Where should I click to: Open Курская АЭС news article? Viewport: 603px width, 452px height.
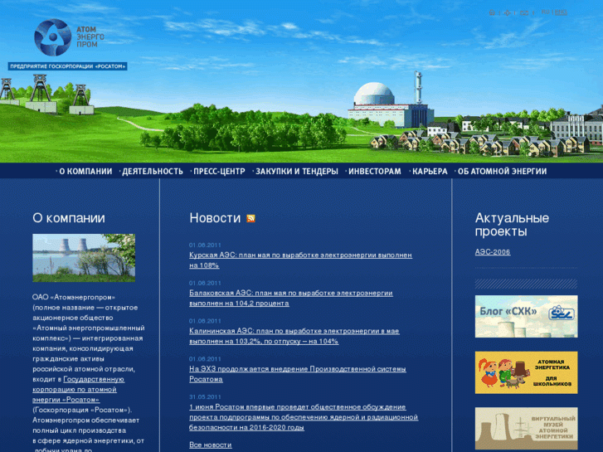click(x=300, y=260)
